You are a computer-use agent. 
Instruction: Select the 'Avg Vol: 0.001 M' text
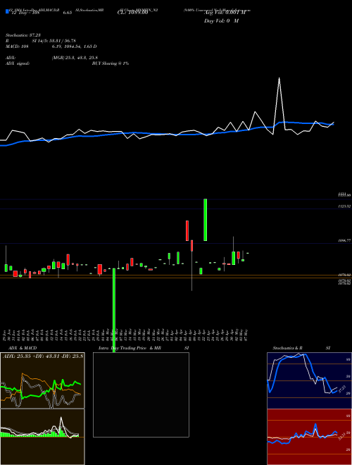click(x=225, y=13)
